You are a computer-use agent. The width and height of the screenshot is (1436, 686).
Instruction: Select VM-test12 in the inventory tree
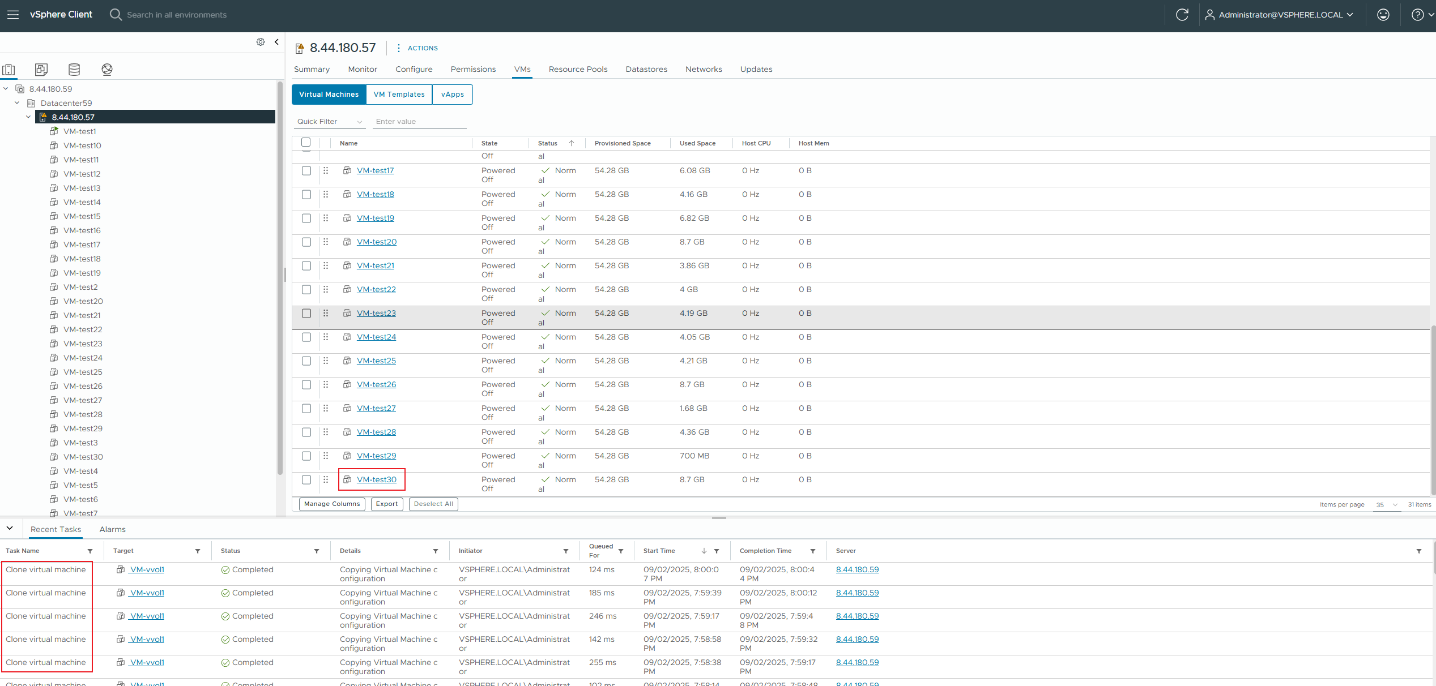point(82,174)
